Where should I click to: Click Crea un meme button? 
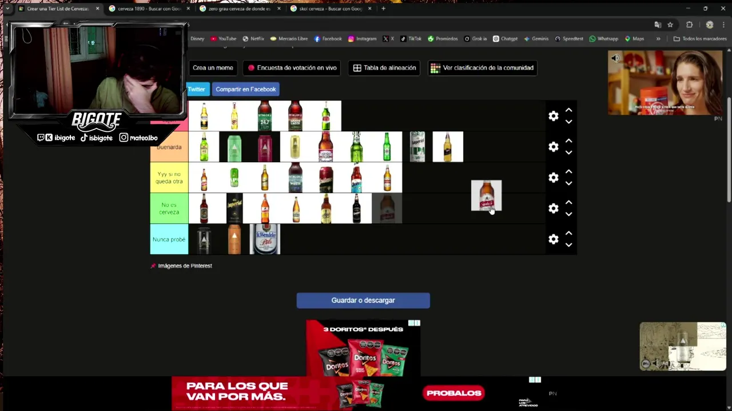point(213,68)
